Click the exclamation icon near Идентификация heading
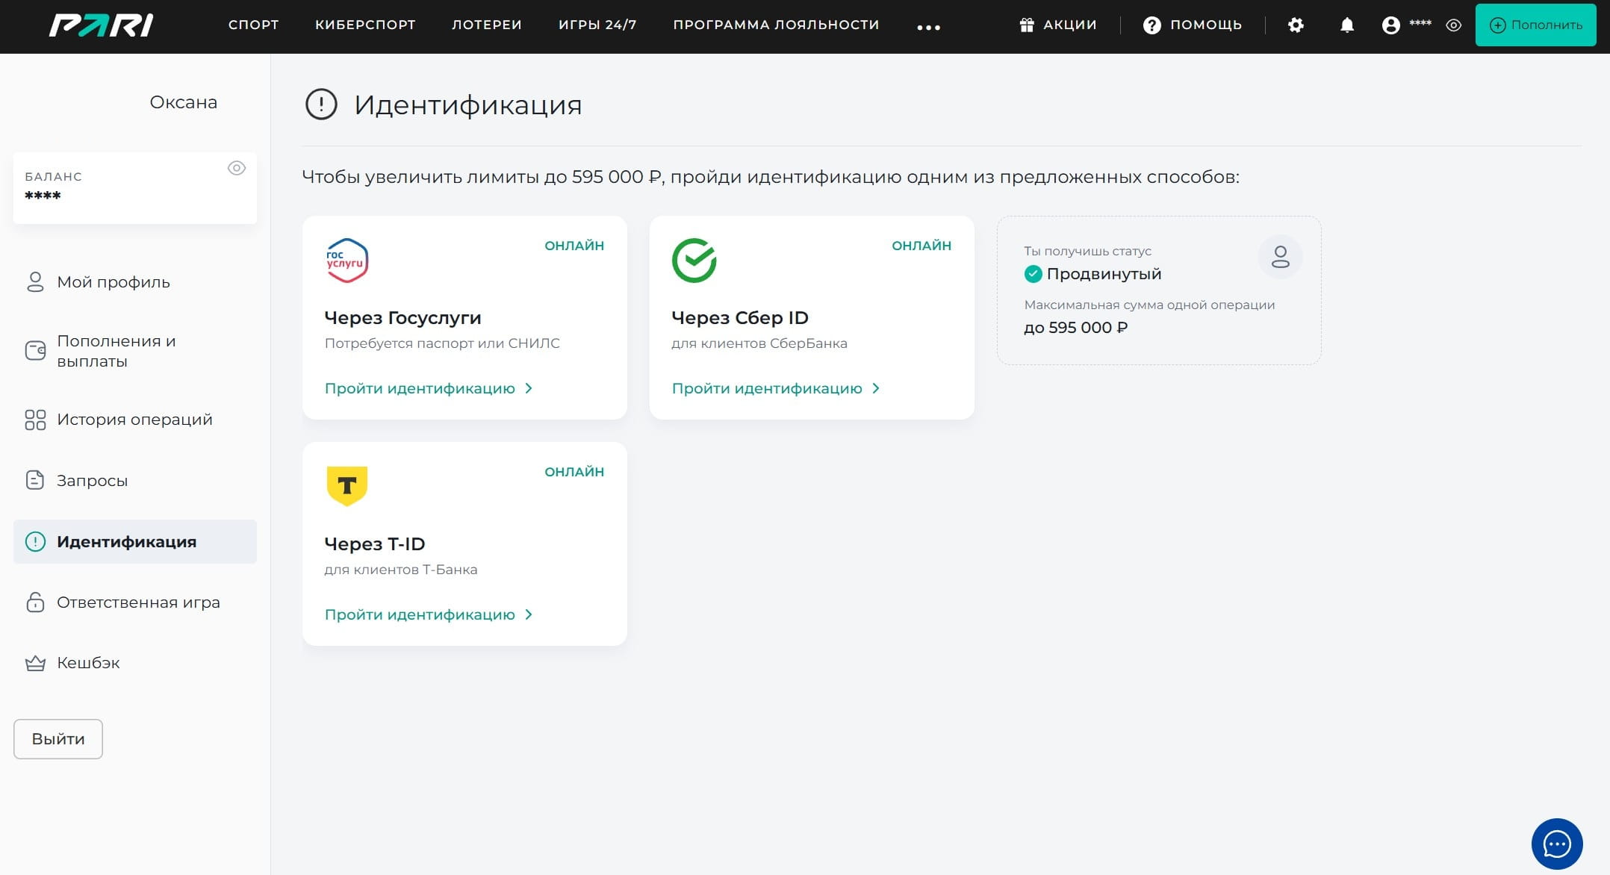The height and width of the screenshot is (875, 1610). coord(321,105)
